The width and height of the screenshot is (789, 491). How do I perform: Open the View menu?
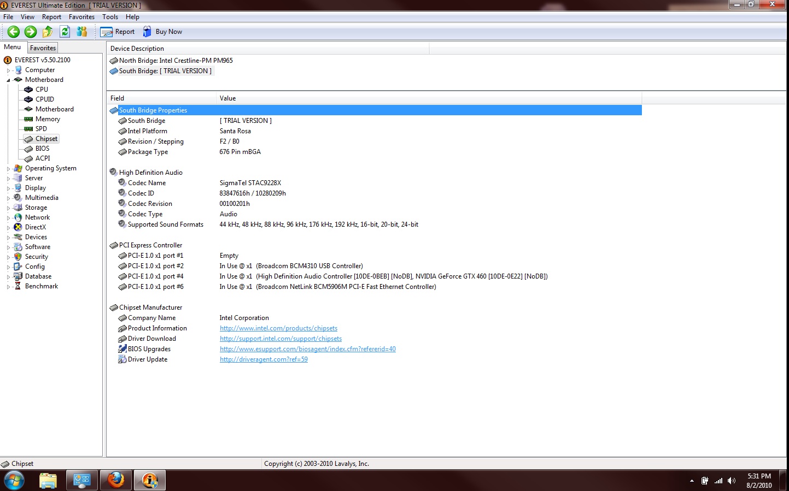click(27, 17)
